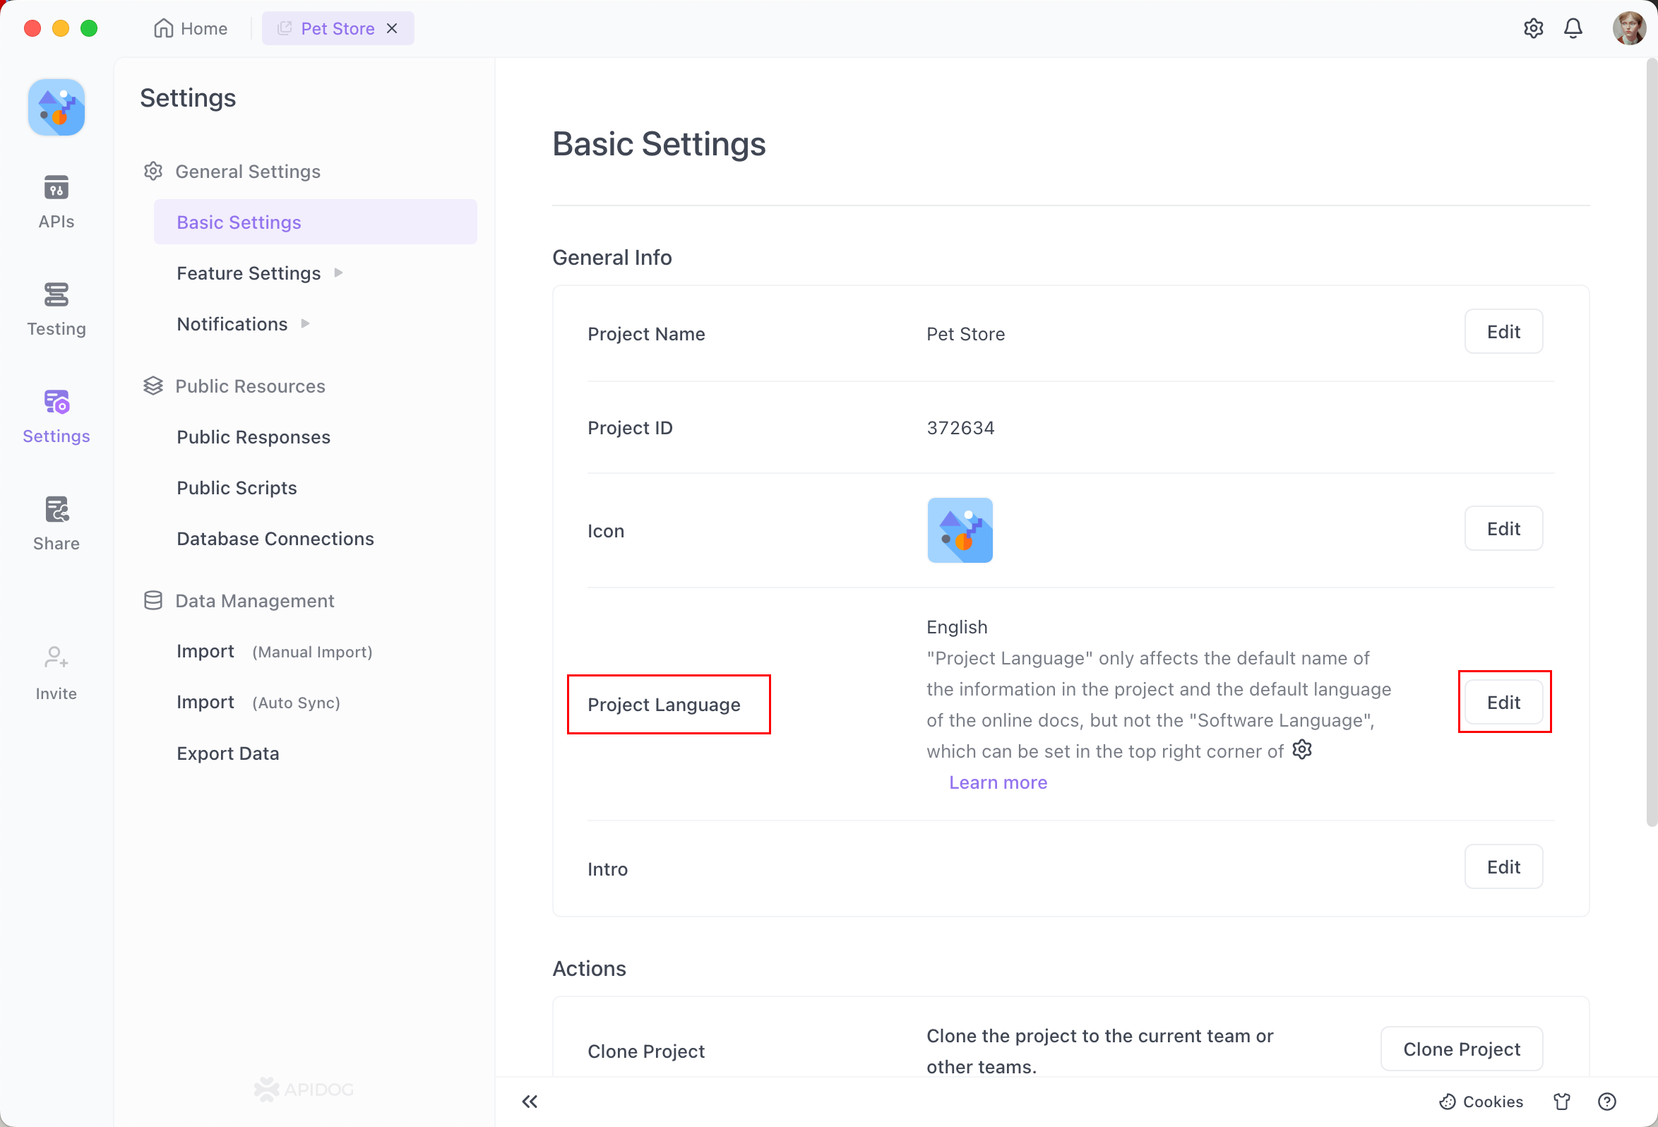
Task: Open the Share section icon
Action: (x=56, y=510)
